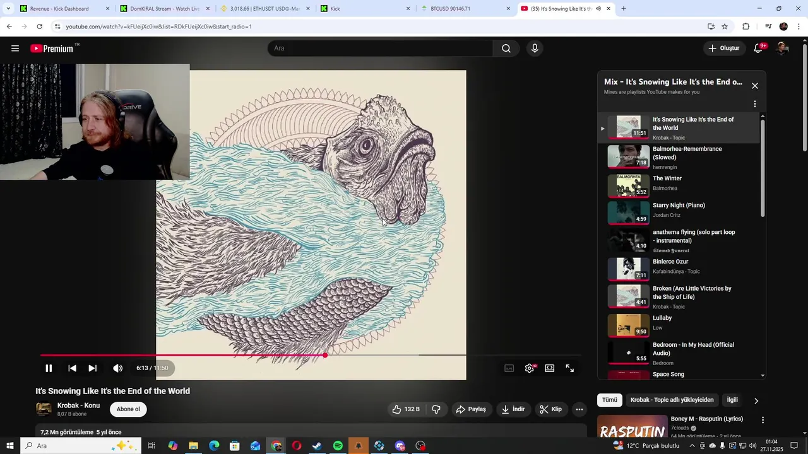Play Starry Night (Piano) by Jordan Critz

(679, 212)
